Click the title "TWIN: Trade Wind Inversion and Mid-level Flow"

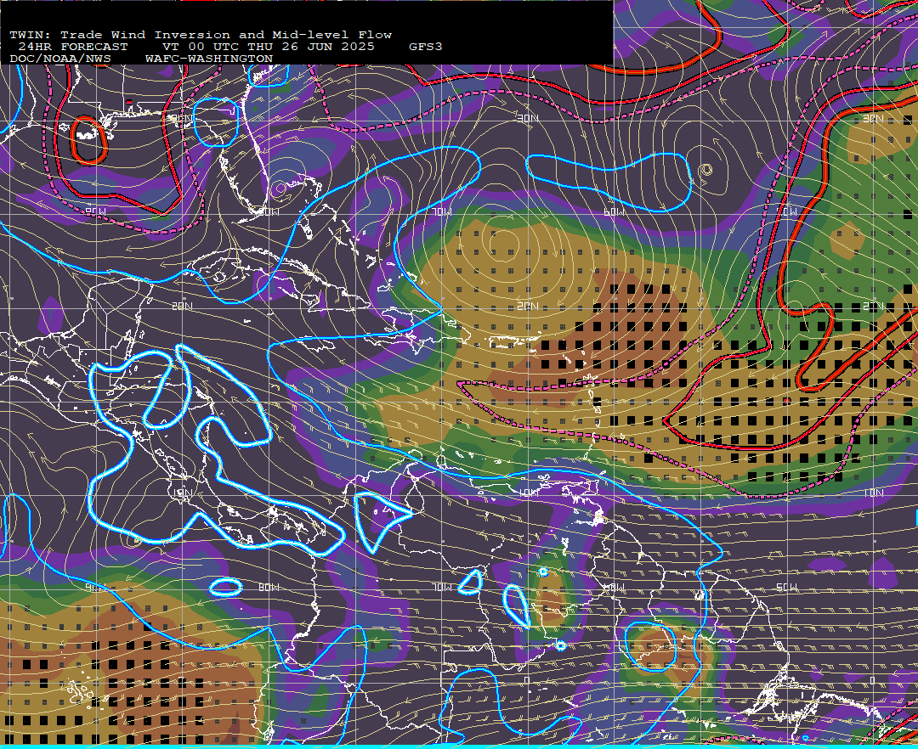[201, 35]
